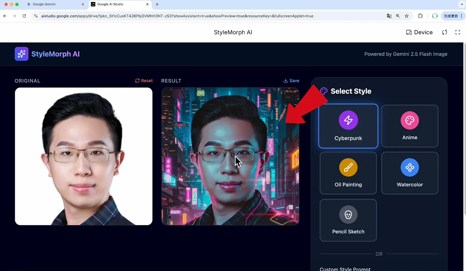Select the Cyberpunk lightning bolt icon
The height and width of the screenshot is (271, 466).
tap(348, 120)
